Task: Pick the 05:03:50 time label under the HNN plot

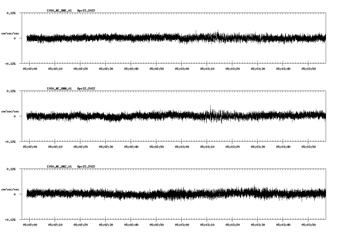Action: (x=309, y=147)
